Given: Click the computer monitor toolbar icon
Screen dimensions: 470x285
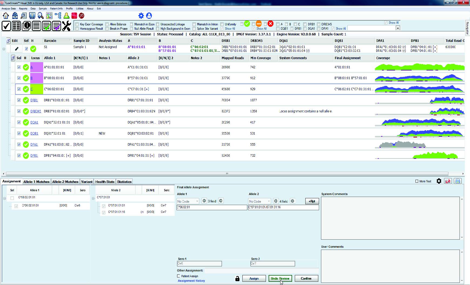Looking at the screenshot, I should 32,16.
